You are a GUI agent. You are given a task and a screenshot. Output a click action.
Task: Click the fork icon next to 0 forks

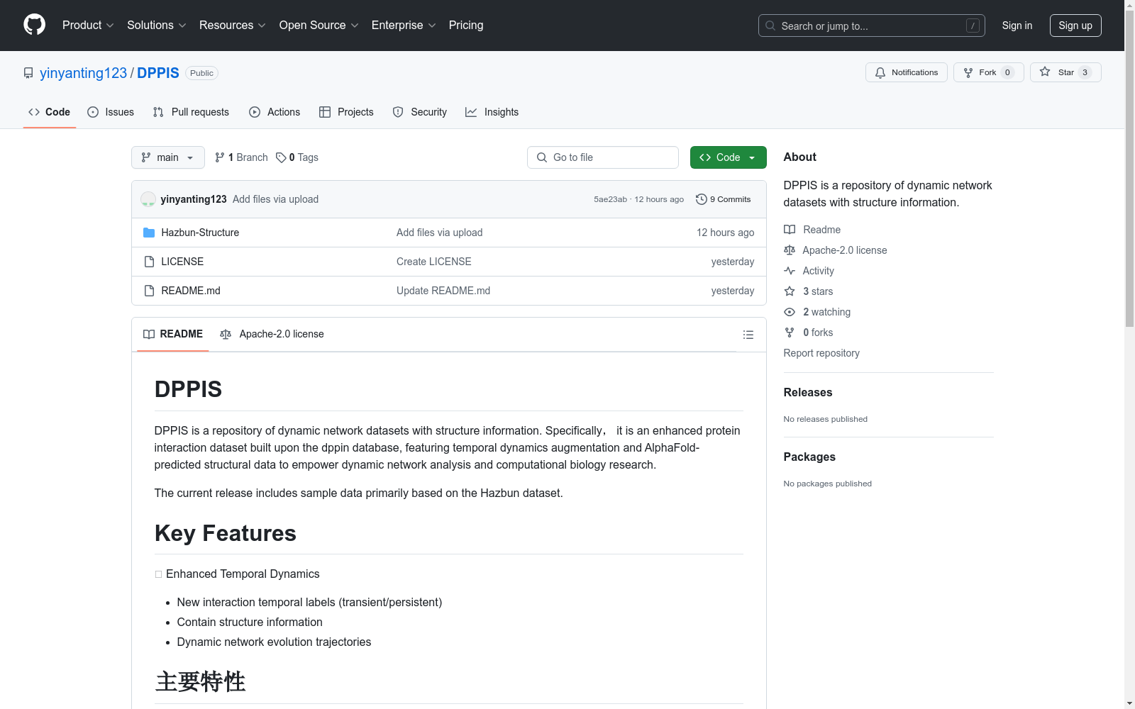coord(790,333)
